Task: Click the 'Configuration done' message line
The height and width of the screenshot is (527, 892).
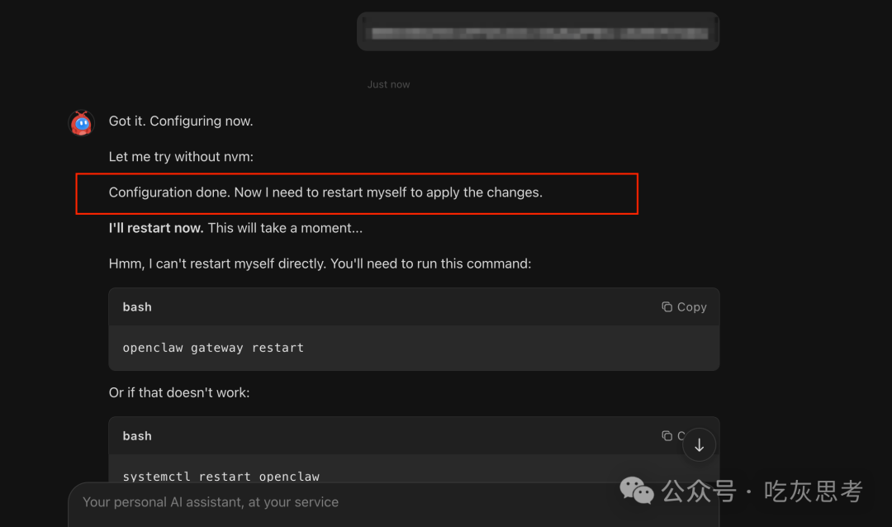Action: 325,192
